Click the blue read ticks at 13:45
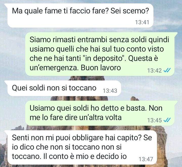 tap(167, 120)
